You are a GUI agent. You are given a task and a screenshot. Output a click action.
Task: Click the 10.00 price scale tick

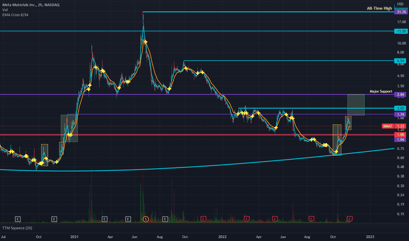click(402, 43)
